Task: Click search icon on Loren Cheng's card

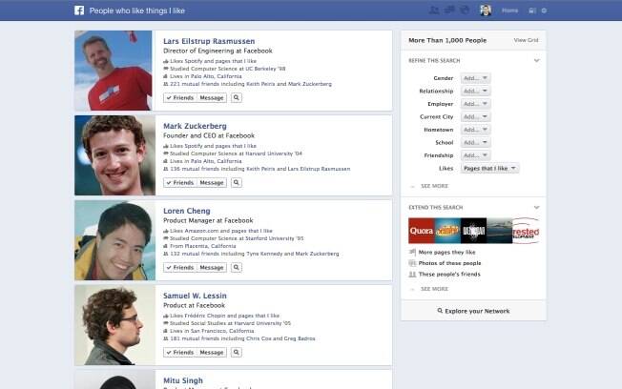Action: point(237,268)
